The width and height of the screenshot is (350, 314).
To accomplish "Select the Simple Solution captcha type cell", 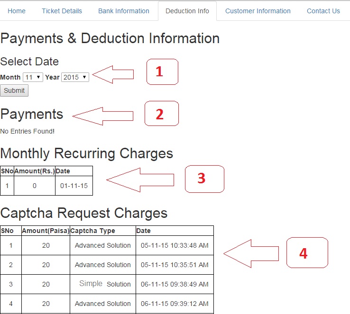I will coord(102,284).
